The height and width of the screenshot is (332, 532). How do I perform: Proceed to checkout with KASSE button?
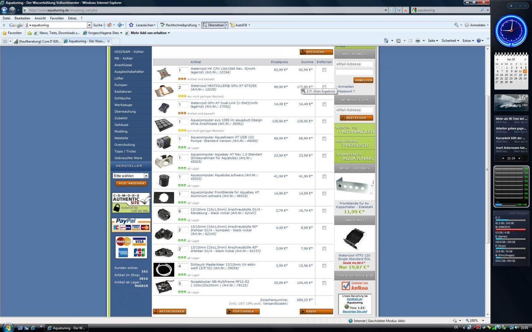coord(316,312)
